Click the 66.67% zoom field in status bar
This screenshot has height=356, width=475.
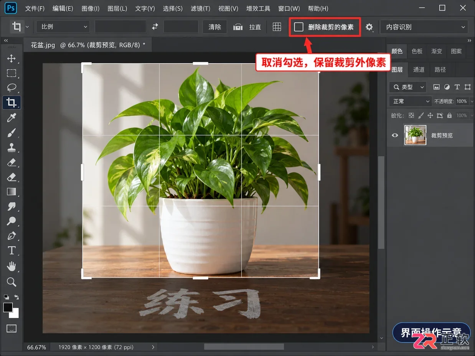[x=36, y=347]
